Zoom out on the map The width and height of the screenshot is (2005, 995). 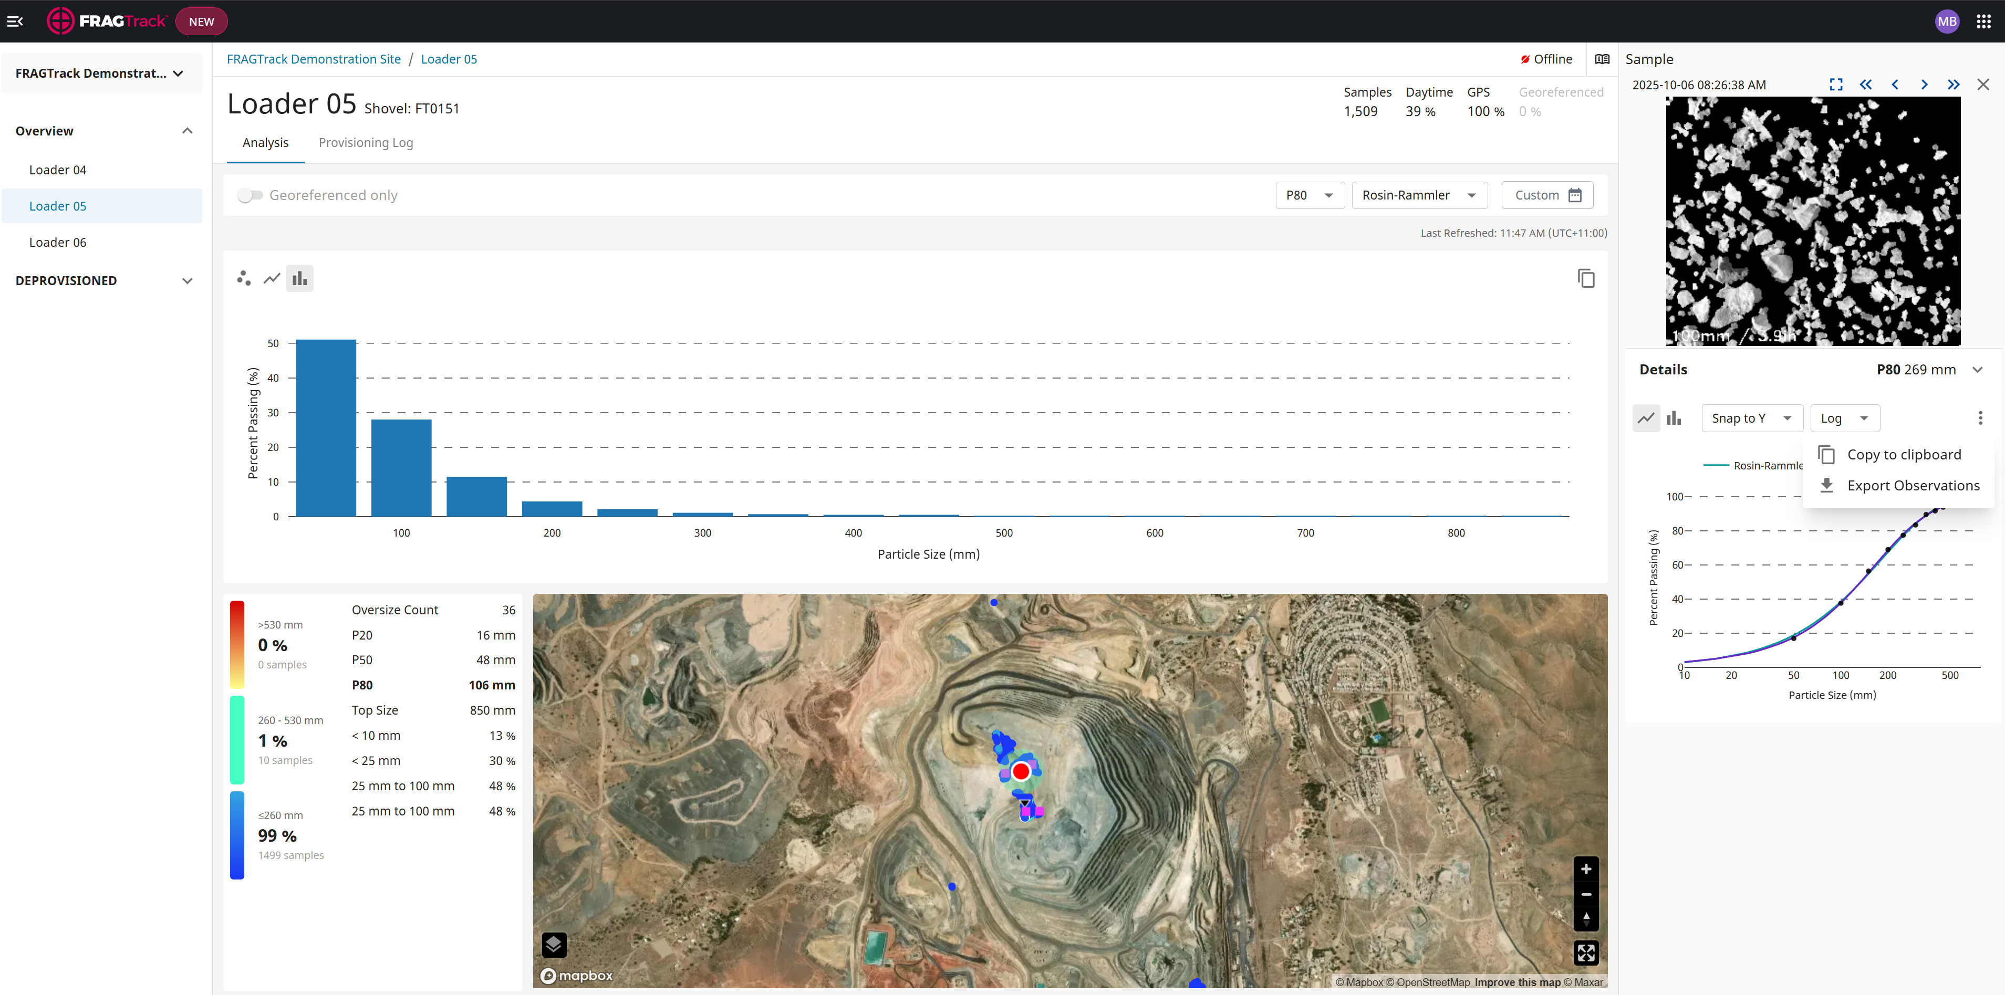[x=1585, y=894]
